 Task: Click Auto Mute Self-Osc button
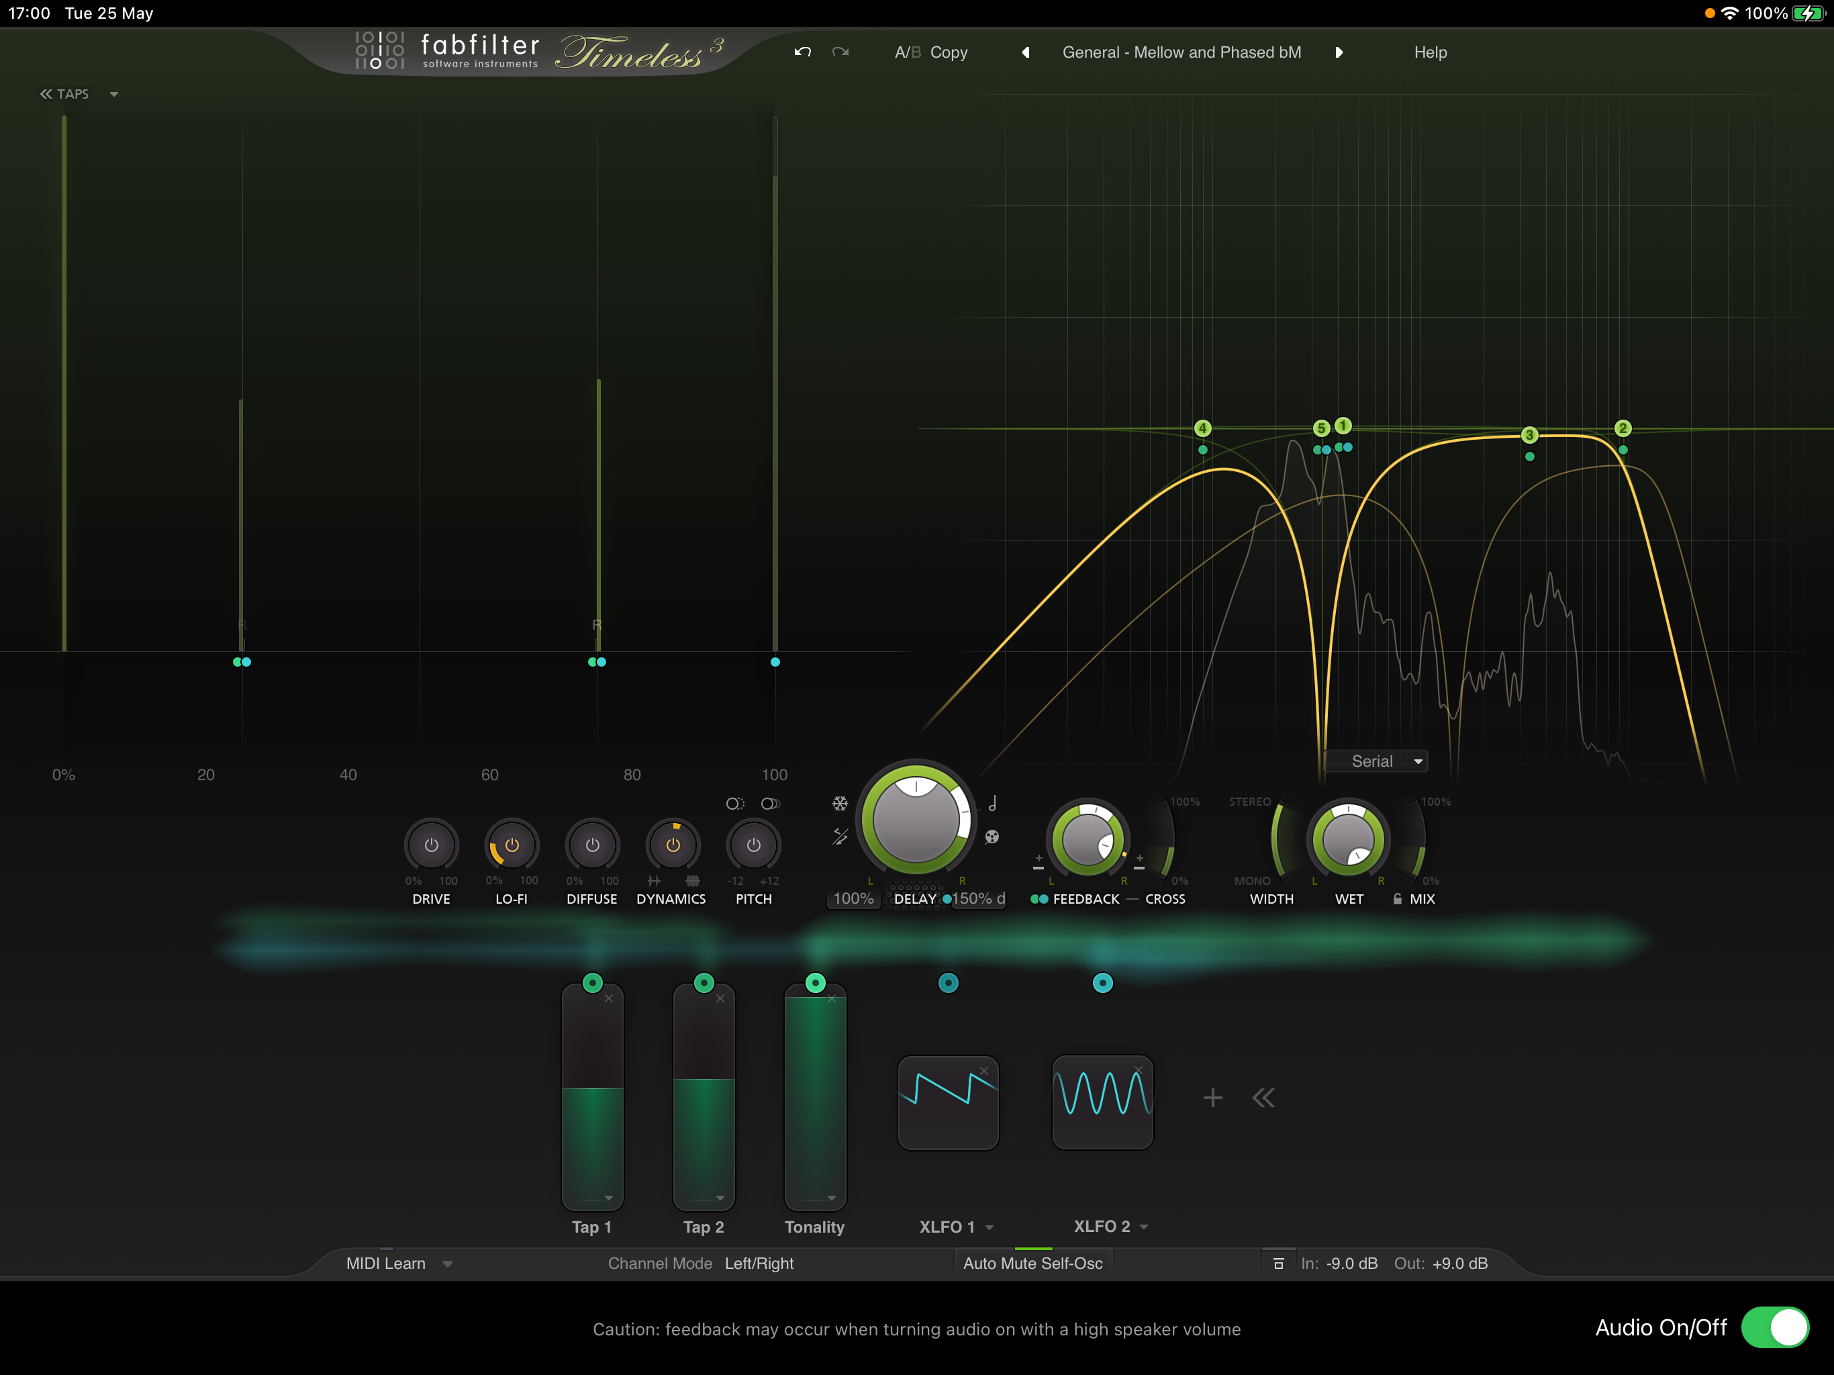[1032, 1263]
